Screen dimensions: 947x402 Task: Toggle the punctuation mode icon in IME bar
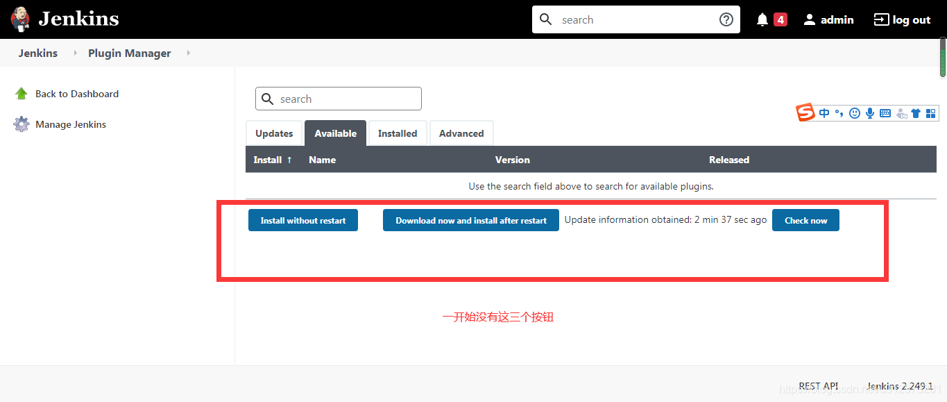[x=839, y=113]
